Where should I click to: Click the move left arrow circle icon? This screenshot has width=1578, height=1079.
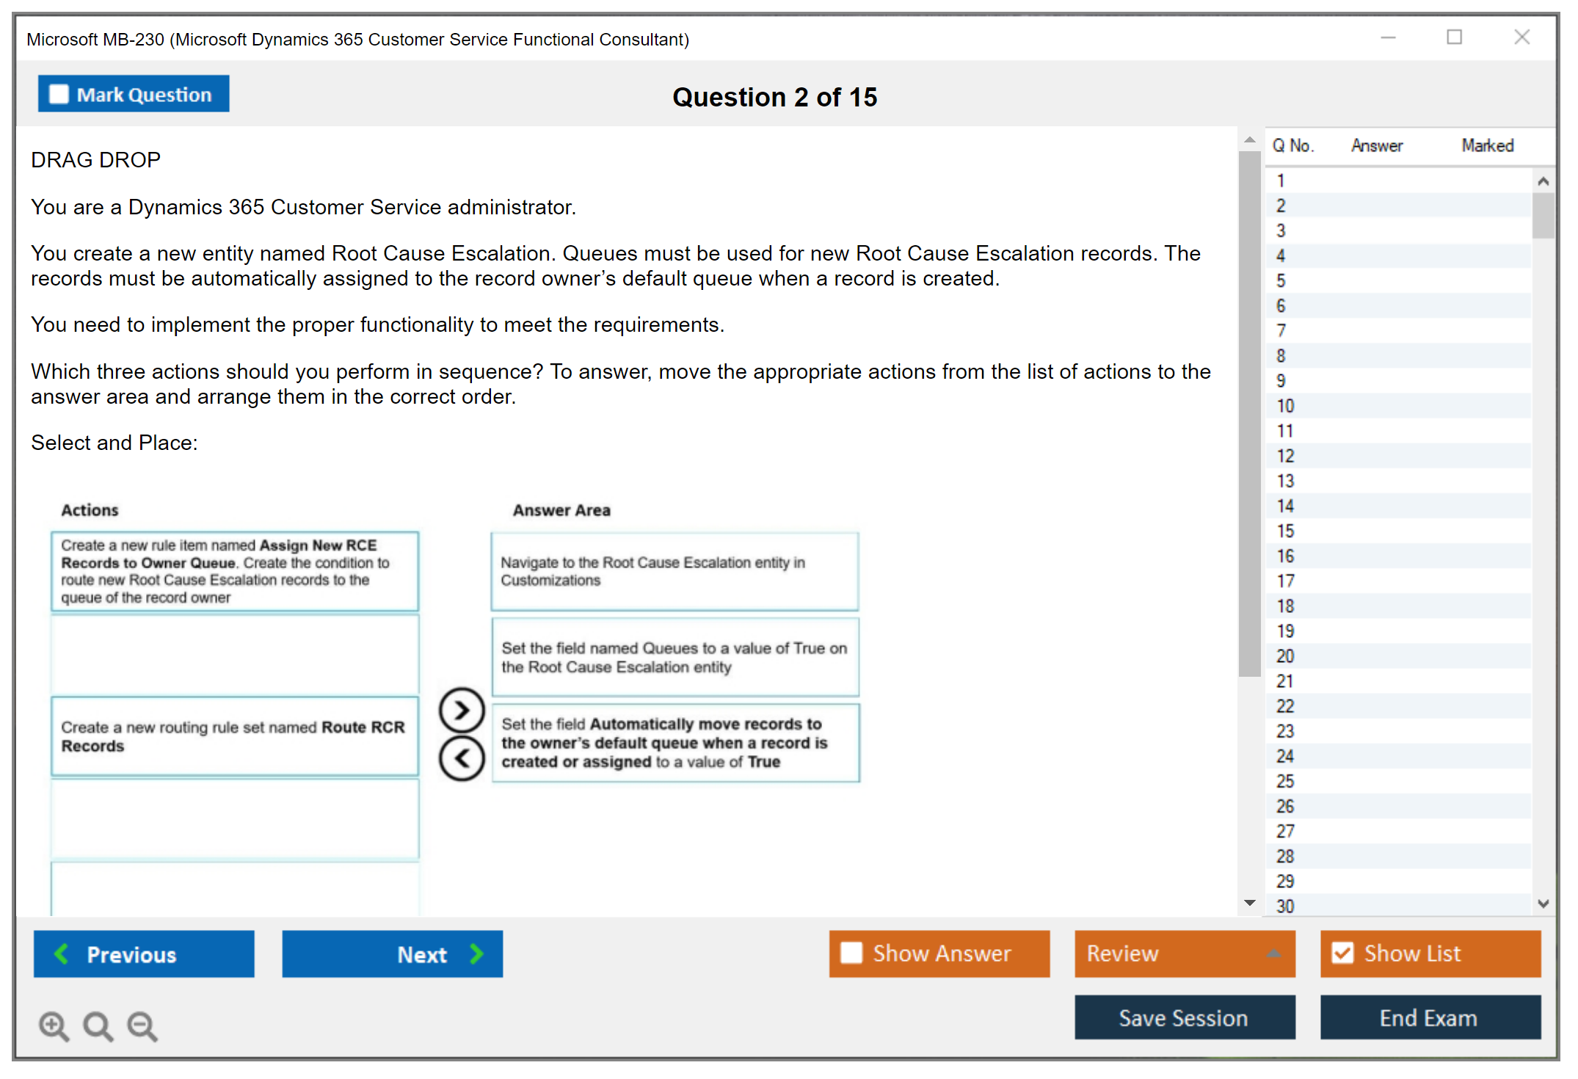tap(461, 758)
